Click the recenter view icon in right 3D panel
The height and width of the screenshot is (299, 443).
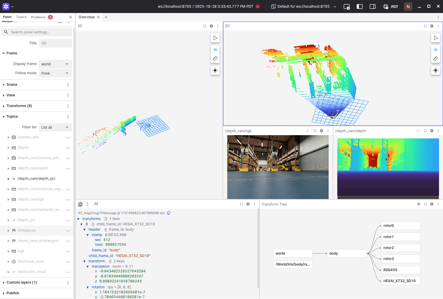436,70
